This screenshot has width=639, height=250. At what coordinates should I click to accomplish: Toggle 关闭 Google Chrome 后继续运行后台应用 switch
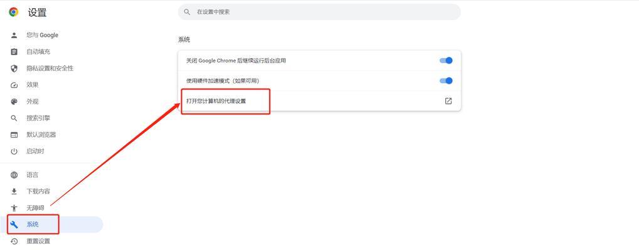[x=446, y=61]
